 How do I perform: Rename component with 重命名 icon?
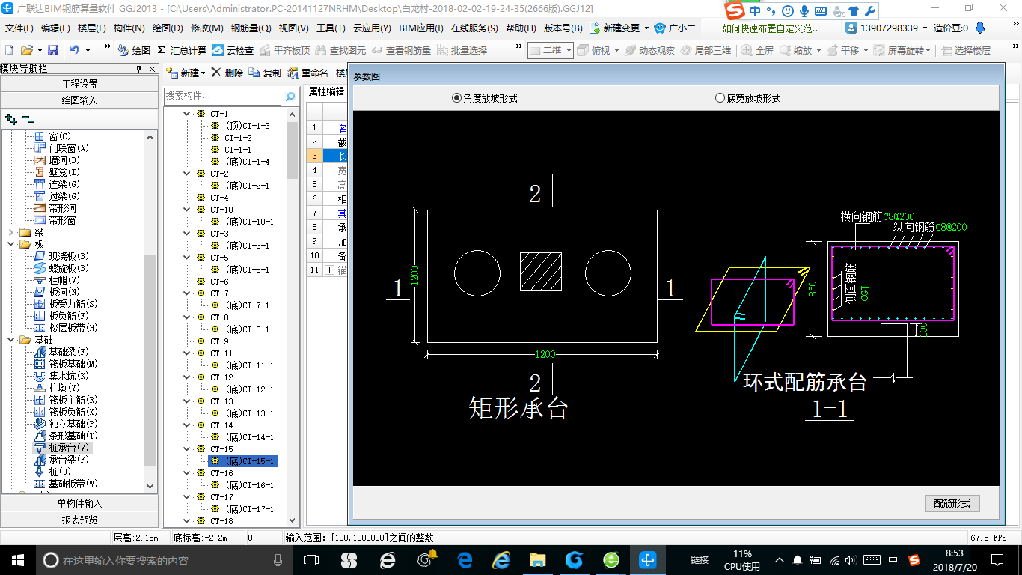(307, 73)
